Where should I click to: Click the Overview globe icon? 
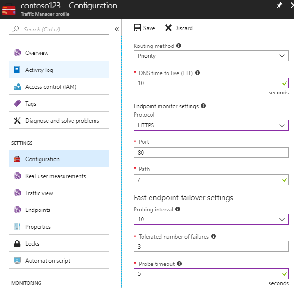pos(17,53)
